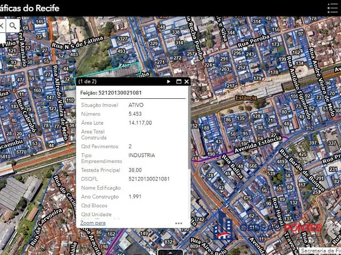Open the popup more options ellipsis
341x255 pixels.
[x=178, y=223]
